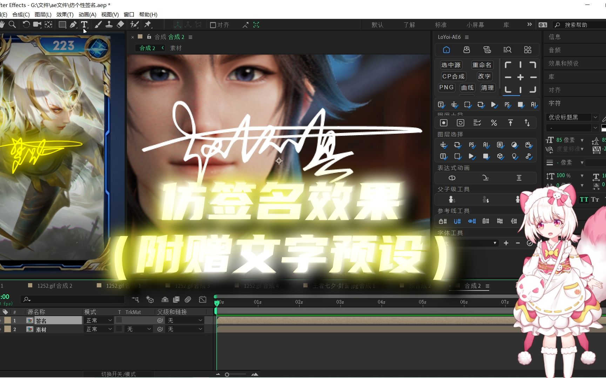Click composition flowchart icon in timeline
Viewport: 606px width, 378px height.
coord(135,300)
